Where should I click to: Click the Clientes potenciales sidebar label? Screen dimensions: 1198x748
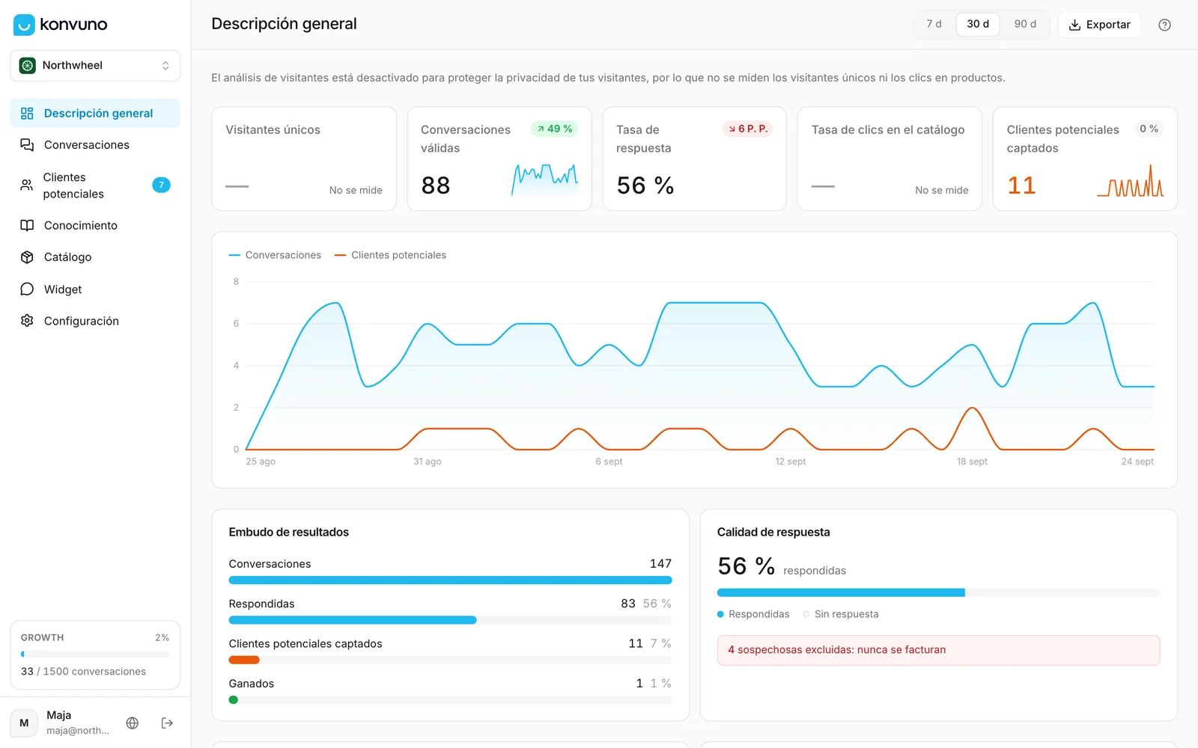point(73,186)
